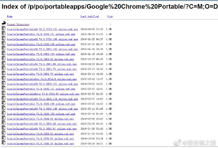Click the 'Index of /p/po/portableapps' page heading
The image size is (218, 148).
pos(110,7)
